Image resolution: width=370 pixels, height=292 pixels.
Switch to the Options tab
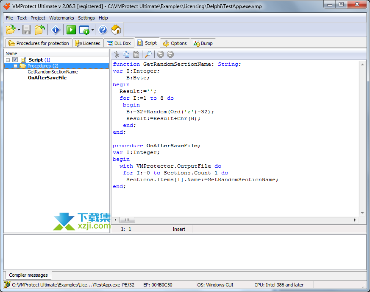point(175,43)
